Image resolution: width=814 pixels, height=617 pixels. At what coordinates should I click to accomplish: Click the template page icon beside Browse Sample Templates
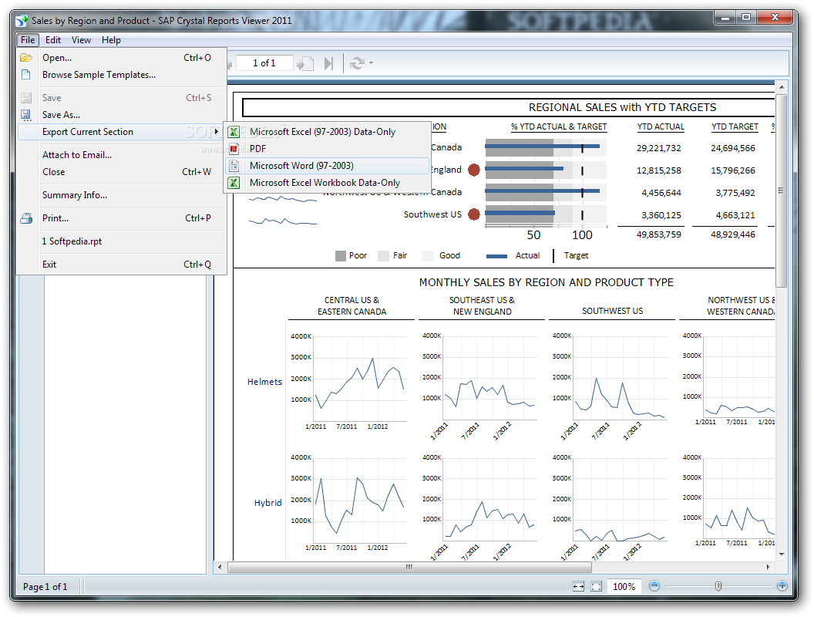pos(26,75)
